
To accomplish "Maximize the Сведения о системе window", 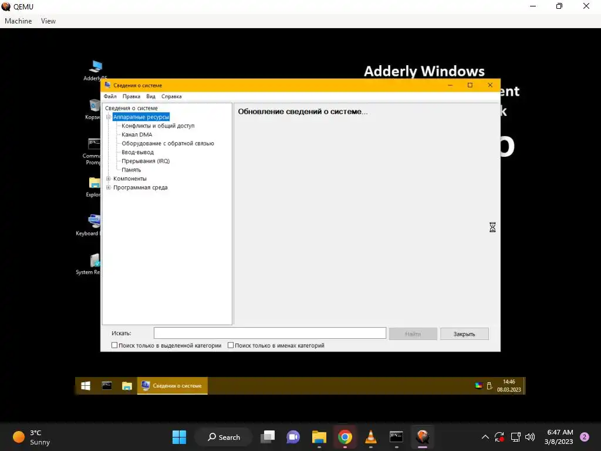I will pos(470,85).
